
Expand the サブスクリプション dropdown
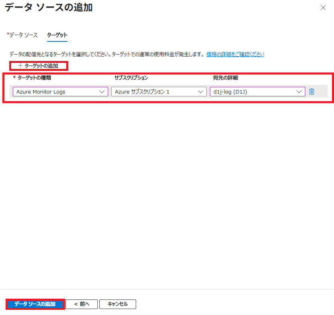pyautogui.click(x=158, y=92)
